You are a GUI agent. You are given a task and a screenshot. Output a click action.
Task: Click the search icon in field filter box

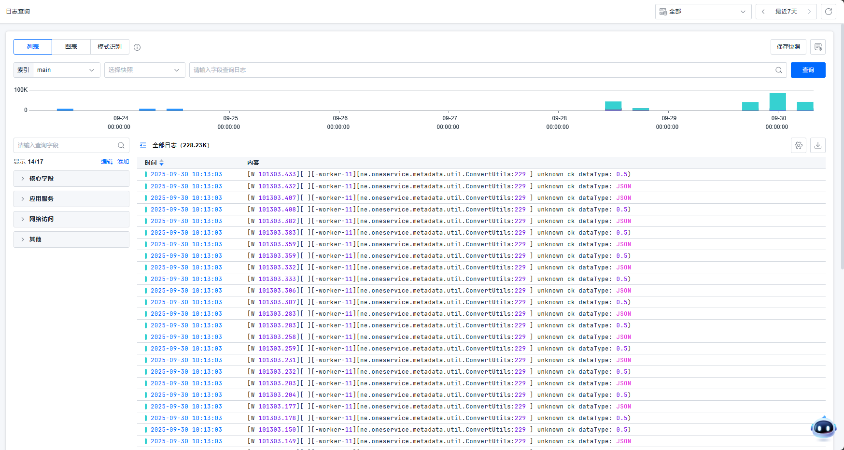tap(121, 145)
